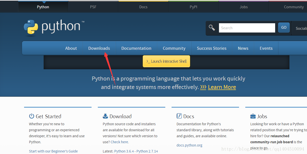Click the Docs notebook icon
The image size is (307, 154).
(179, 116)
